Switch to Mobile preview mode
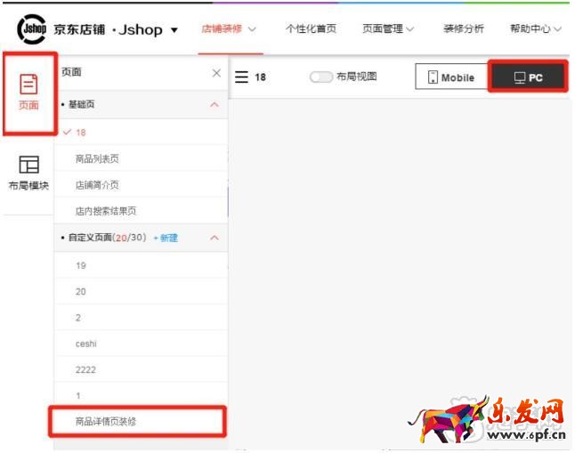 [450, 77]
